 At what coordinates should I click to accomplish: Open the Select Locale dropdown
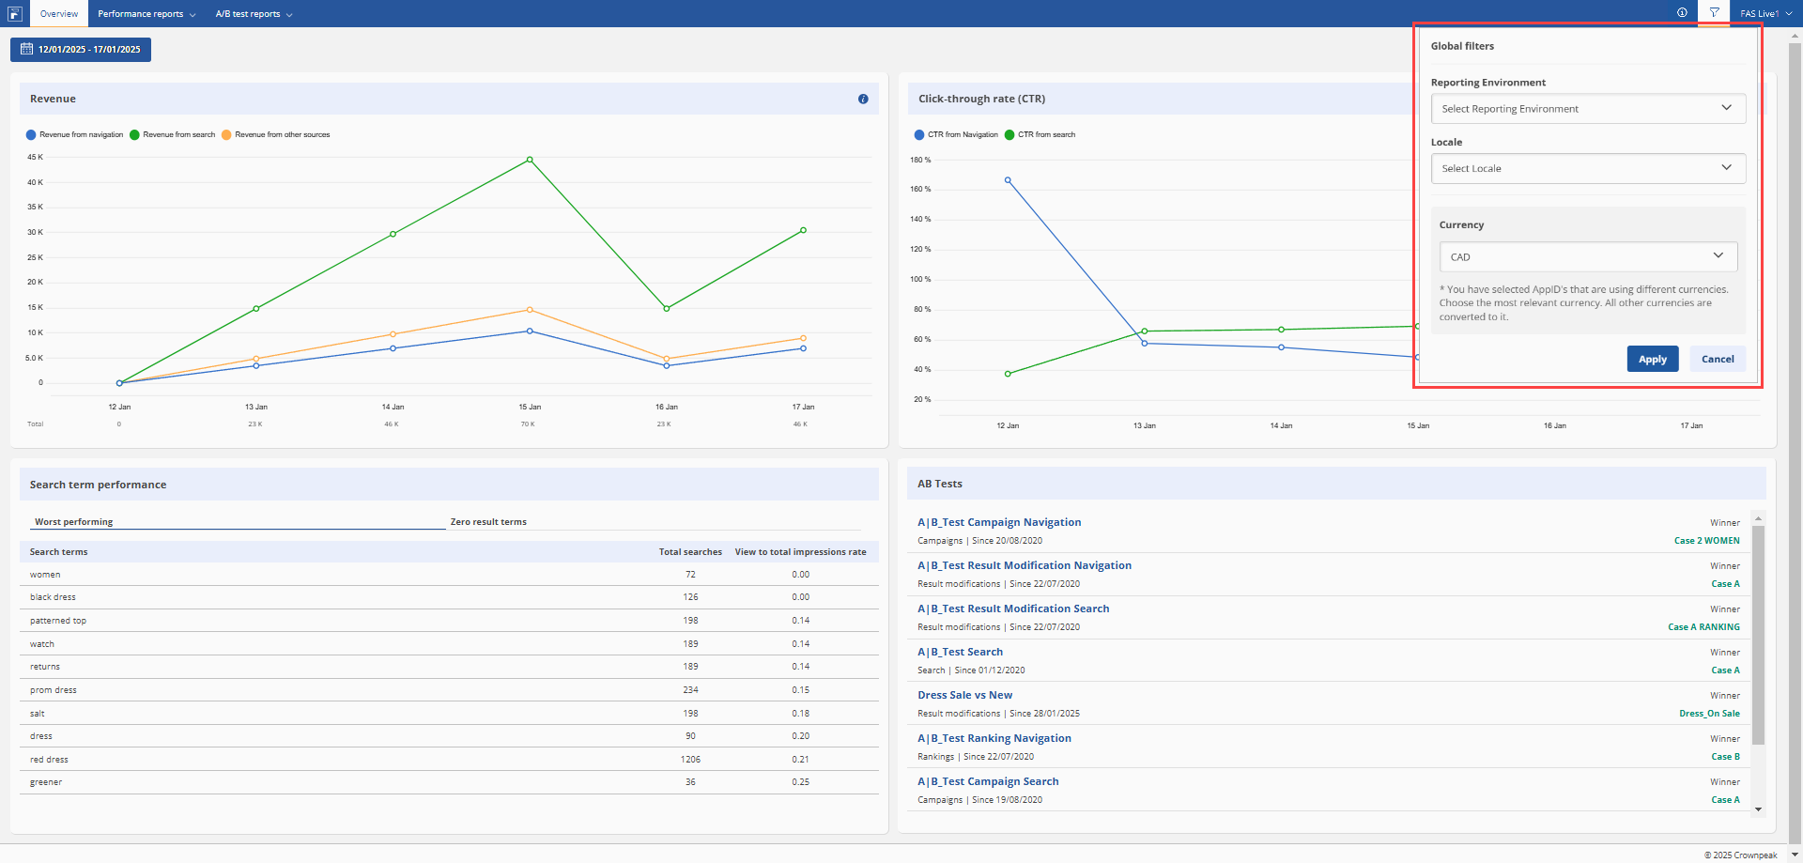(1588, 168)
